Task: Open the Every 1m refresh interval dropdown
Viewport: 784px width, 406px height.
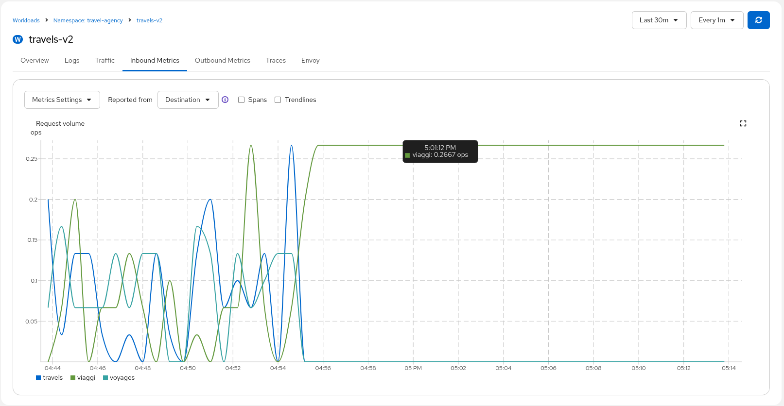Action: [x=717, y=20]
